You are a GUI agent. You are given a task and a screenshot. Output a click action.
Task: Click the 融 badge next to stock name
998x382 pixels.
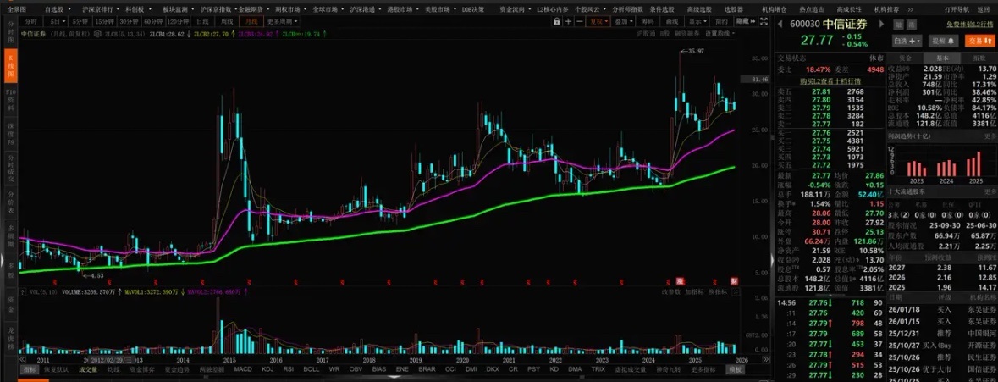point(899,25)
